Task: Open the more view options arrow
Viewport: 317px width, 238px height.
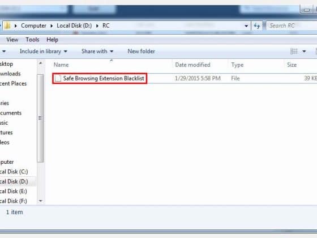Action: click(x=304, y=52)
